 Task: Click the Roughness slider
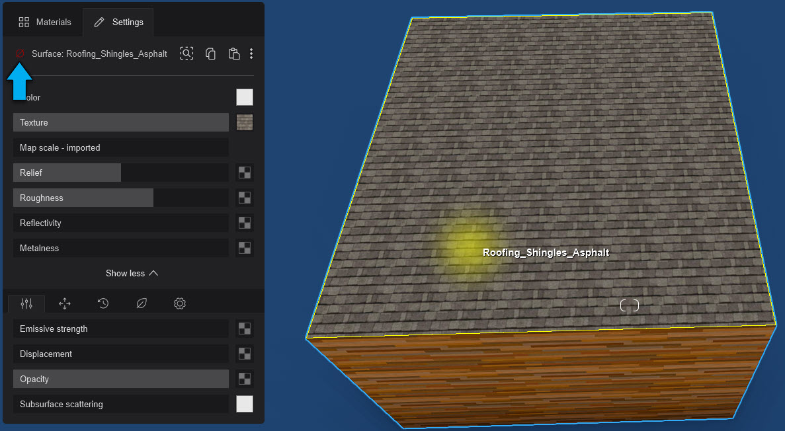coord(120,198)
